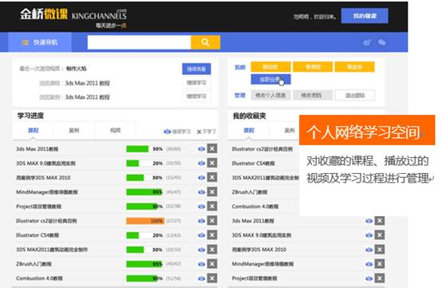
Task: Remove 3ds Max 2011教程 from progress list
Action: 212,148
